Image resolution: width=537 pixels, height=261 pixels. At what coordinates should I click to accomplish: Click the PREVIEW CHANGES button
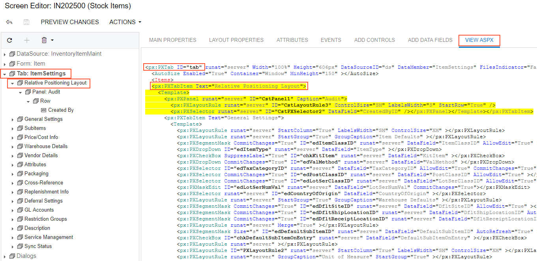pos(70,22)
